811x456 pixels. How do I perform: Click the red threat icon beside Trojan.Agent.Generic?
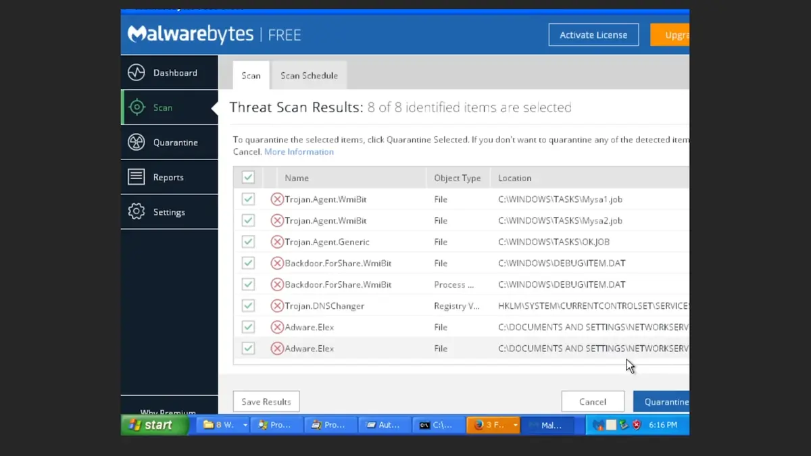click(x=277, y=242)
